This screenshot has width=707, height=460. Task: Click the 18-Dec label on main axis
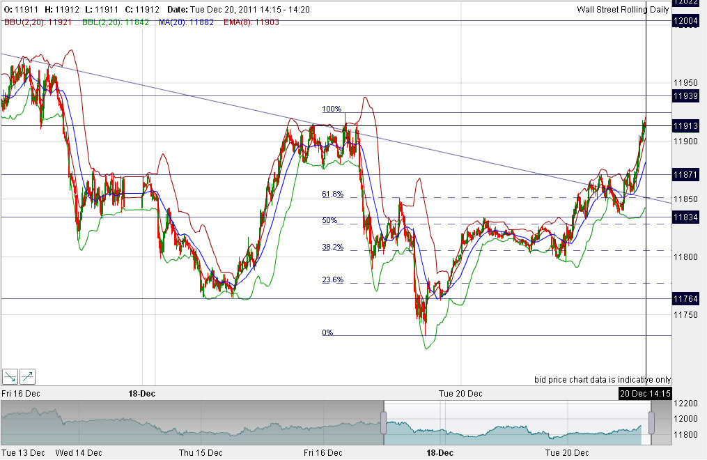coord(141,393)
